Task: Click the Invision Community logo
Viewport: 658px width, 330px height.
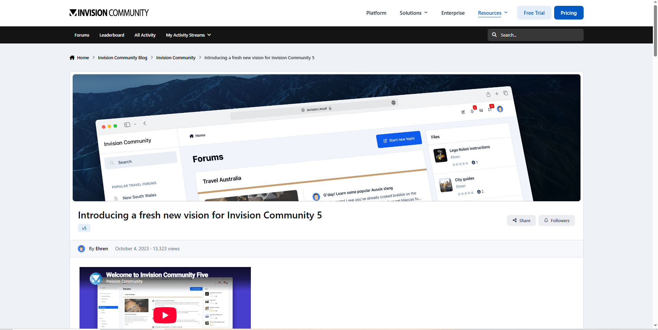Action: (x=109, y=13)
